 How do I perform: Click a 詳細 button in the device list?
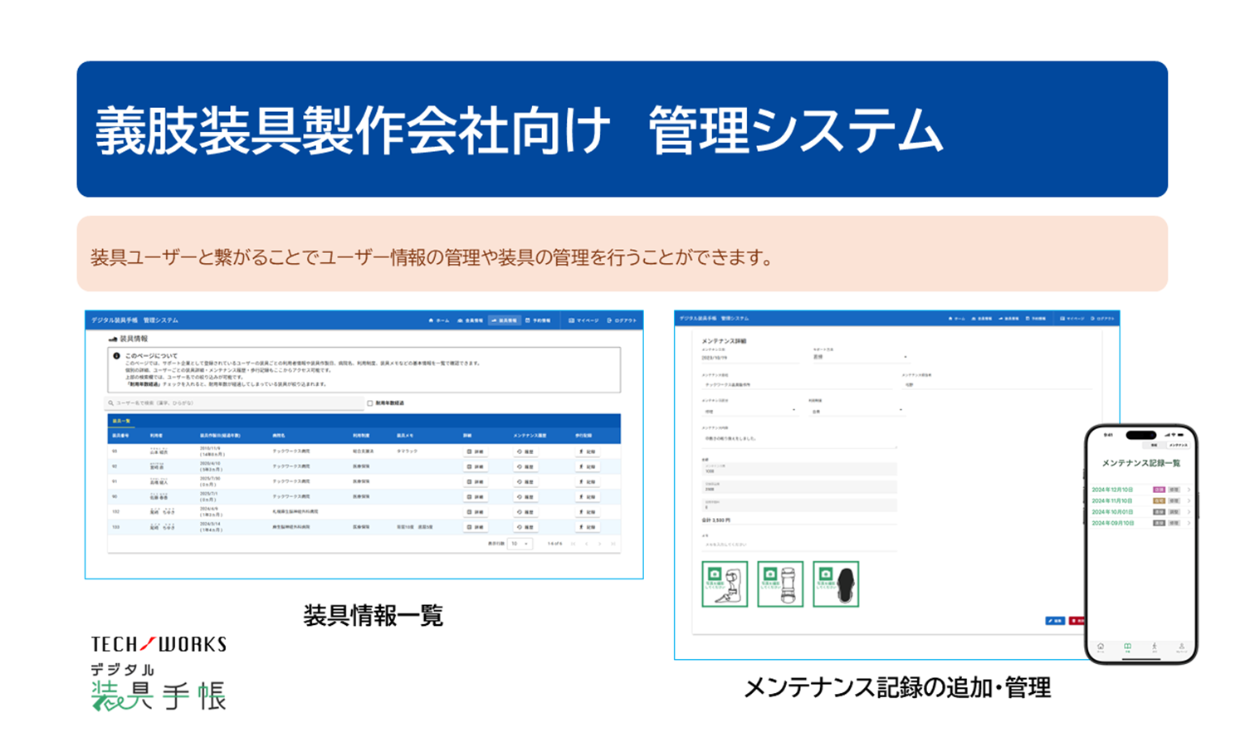click(x=475, y=452)
